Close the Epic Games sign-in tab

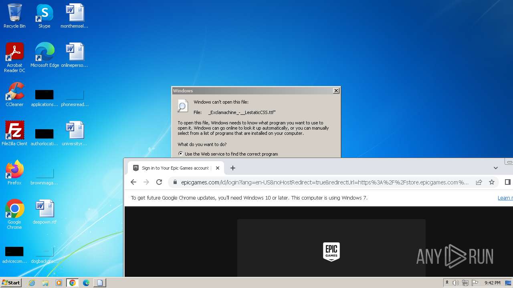218,168
